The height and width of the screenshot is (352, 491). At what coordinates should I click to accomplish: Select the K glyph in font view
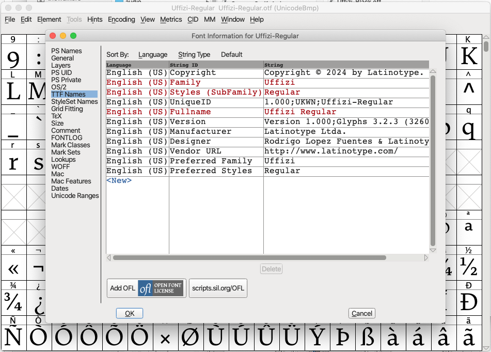469,56
